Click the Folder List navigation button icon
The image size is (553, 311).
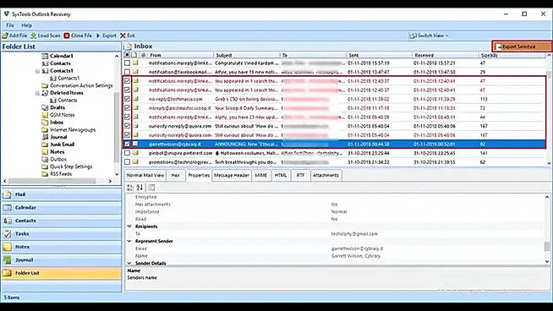point(7,273)
